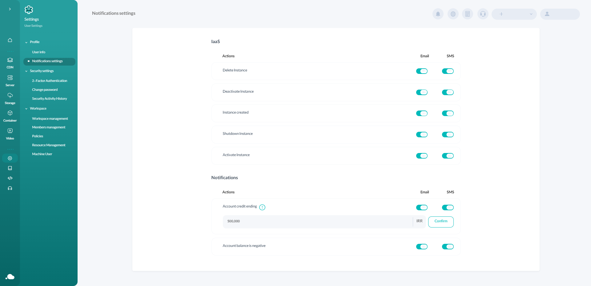Open the plus create dropdown in top bar

[x=514, y=14]
